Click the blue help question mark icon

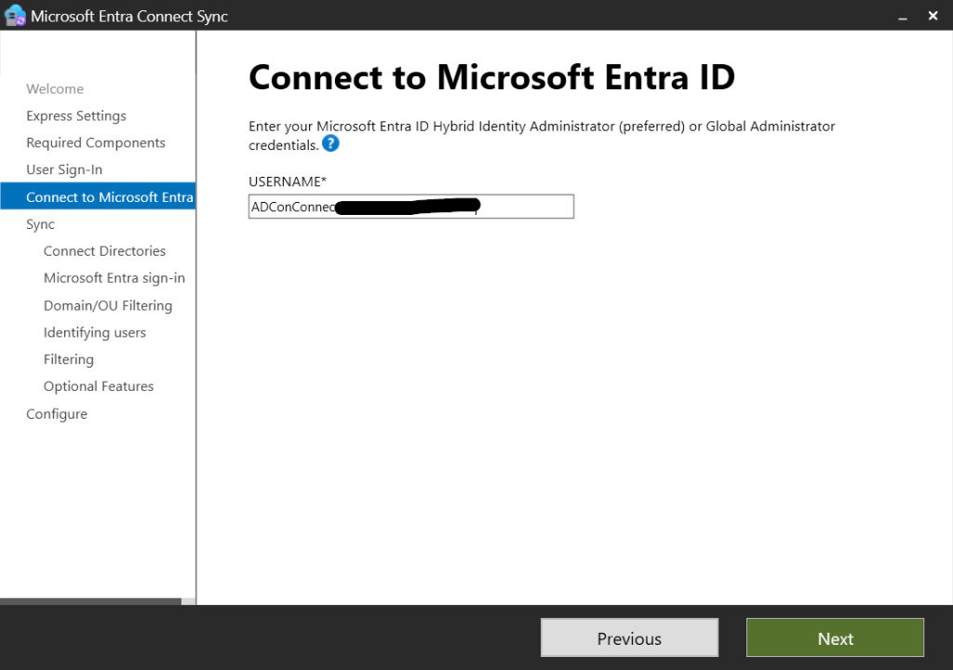pos(330,144)
